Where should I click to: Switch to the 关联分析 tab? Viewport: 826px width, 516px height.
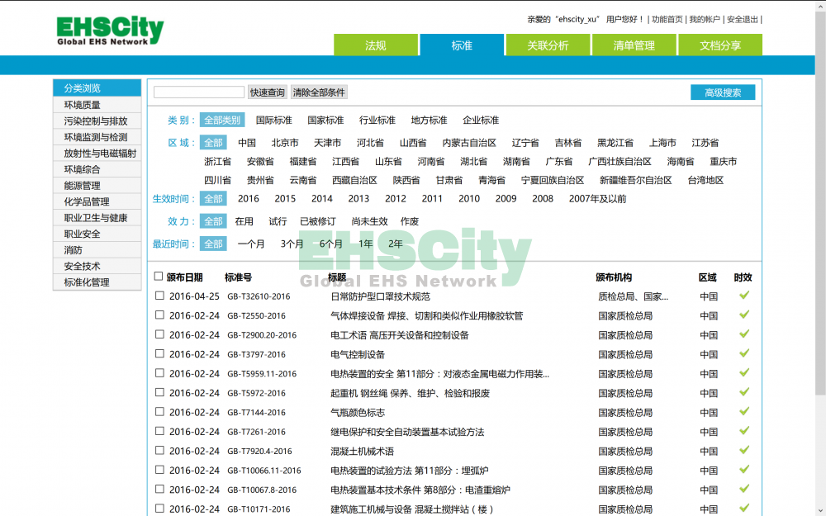click(x=548, y=45)
